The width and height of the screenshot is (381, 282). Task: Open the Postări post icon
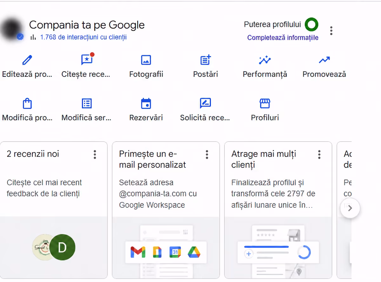pyautogui.click(x=206, y=60)
